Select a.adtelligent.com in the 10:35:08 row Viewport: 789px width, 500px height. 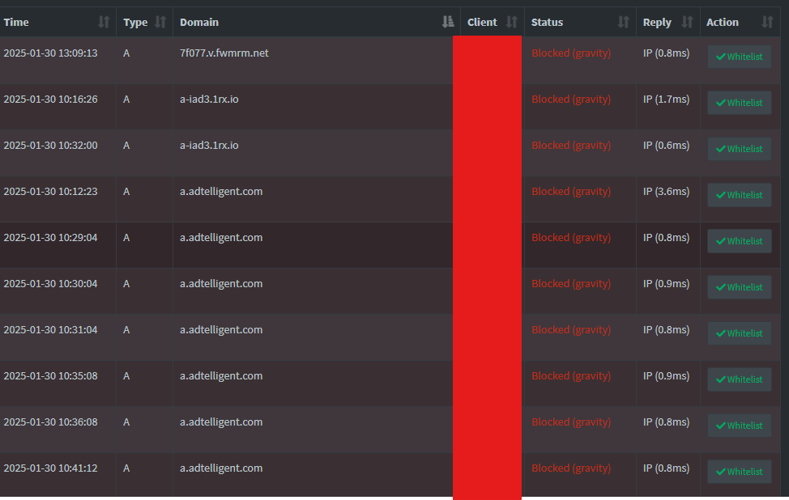click(221, 376)
